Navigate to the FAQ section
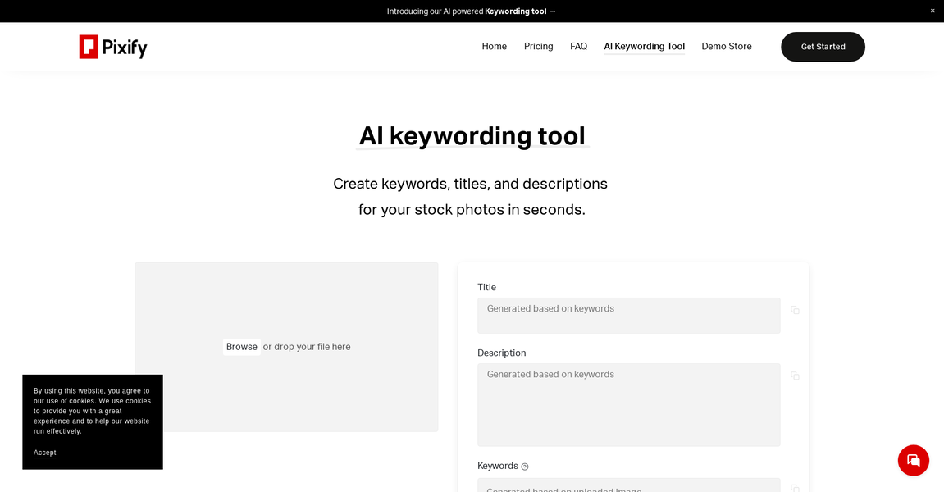944x492 pixels. tap(578, 46)
